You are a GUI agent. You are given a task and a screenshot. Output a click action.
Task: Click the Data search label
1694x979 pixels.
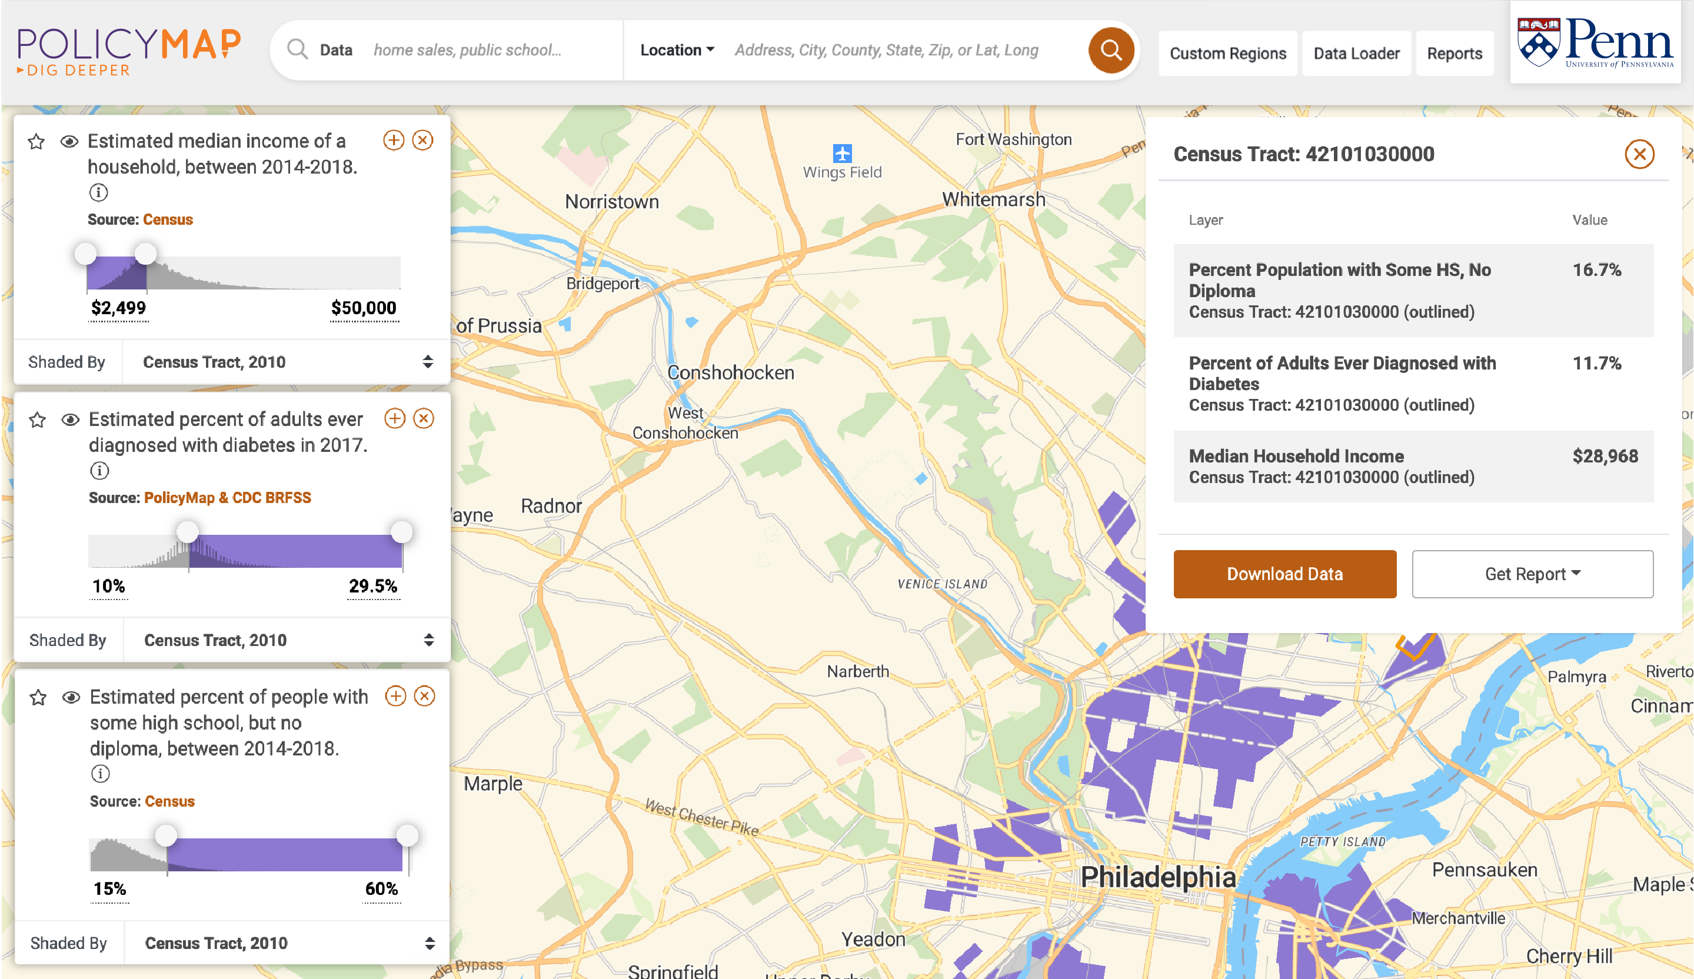pyautogui.click(x=336, y=51)
